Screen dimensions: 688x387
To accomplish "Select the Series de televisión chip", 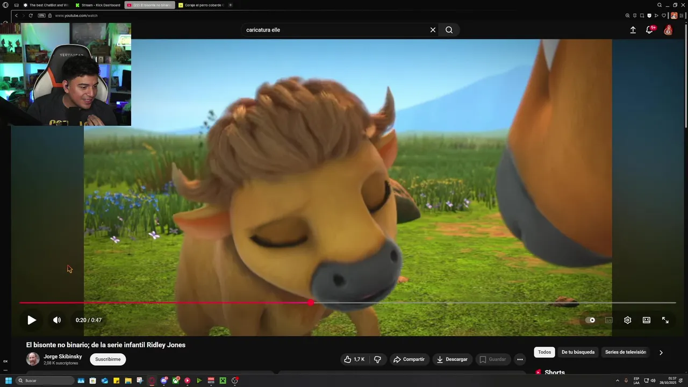I will (626, 352).
